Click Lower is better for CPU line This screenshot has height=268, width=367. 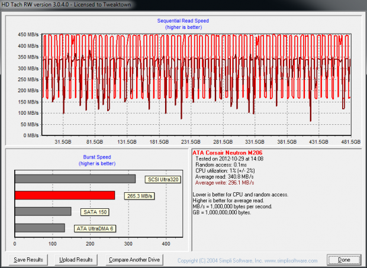240,195
